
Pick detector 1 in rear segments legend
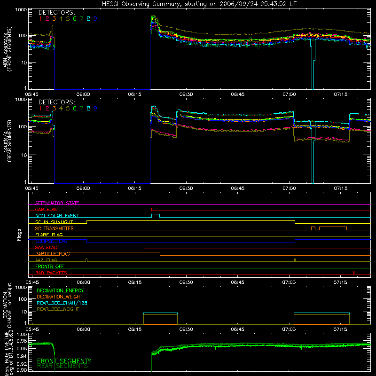[40, 109]
